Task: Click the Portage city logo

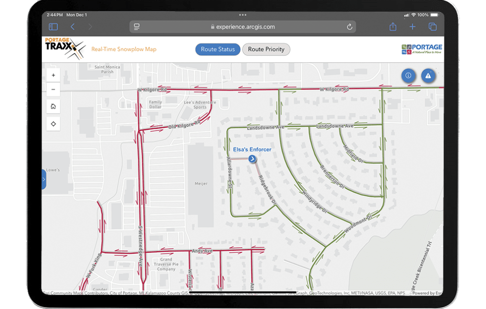Action: [421, 49]
